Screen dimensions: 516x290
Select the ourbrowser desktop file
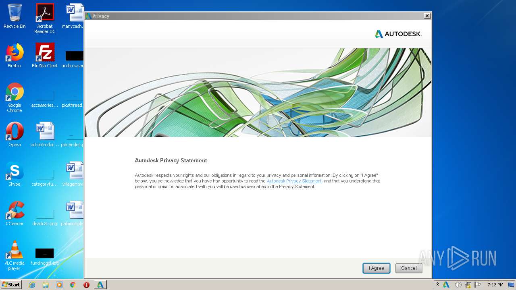[x=73, y=58]
